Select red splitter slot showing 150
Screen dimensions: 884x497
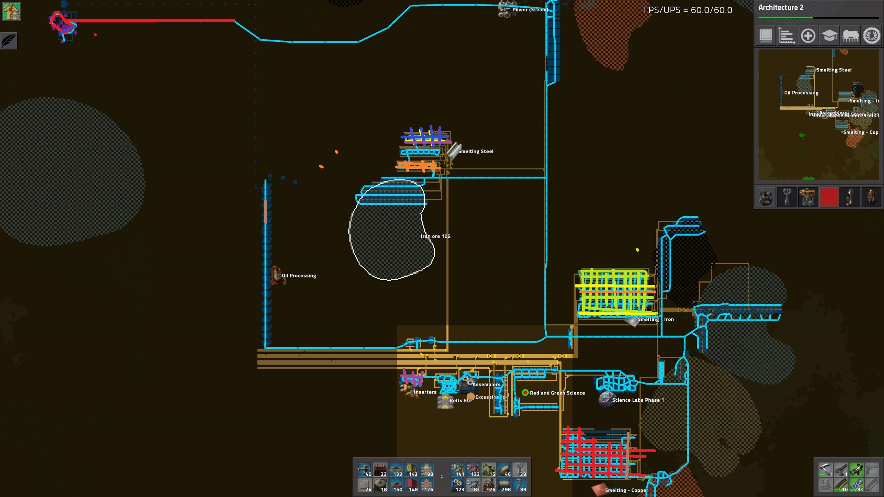396,485
